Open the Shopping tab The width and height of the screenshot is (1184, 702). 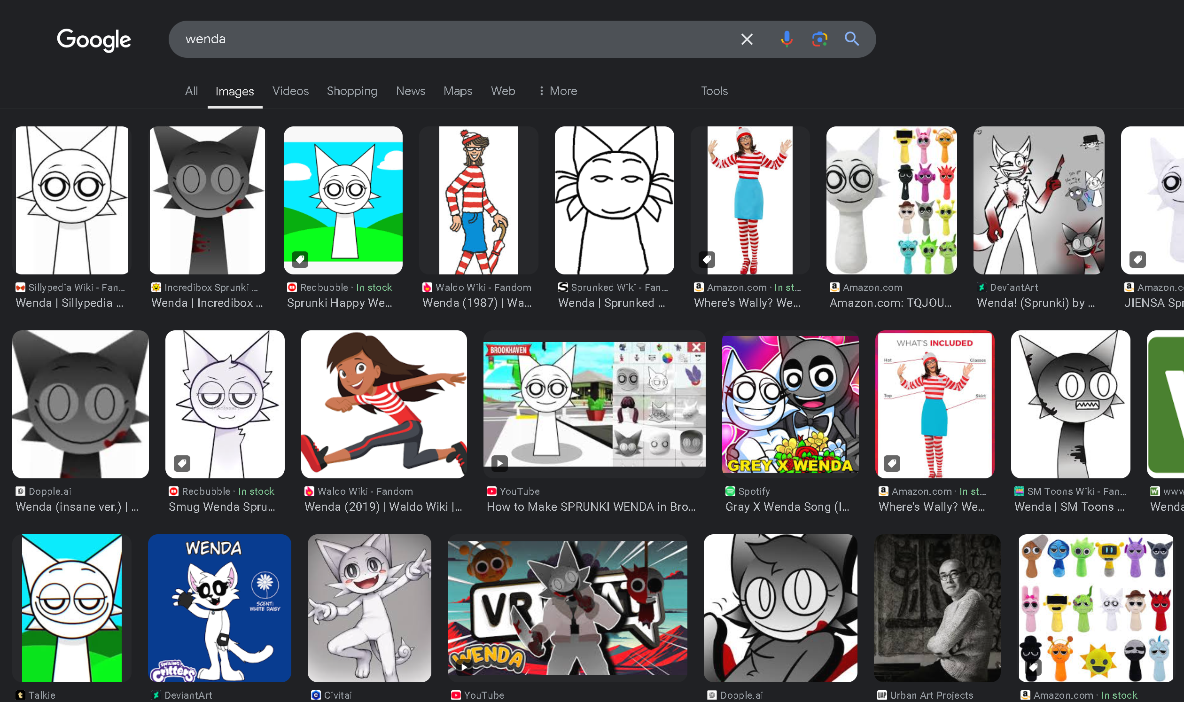352,91
